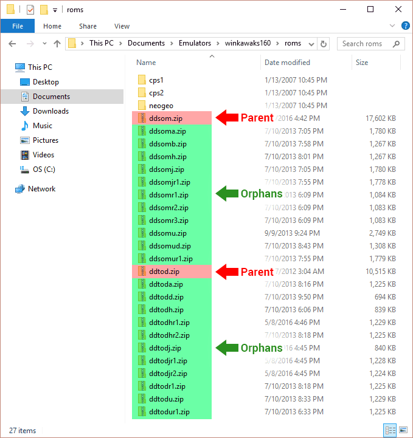
Task: Refresh the roms folder listing
Action: (324, 44)
